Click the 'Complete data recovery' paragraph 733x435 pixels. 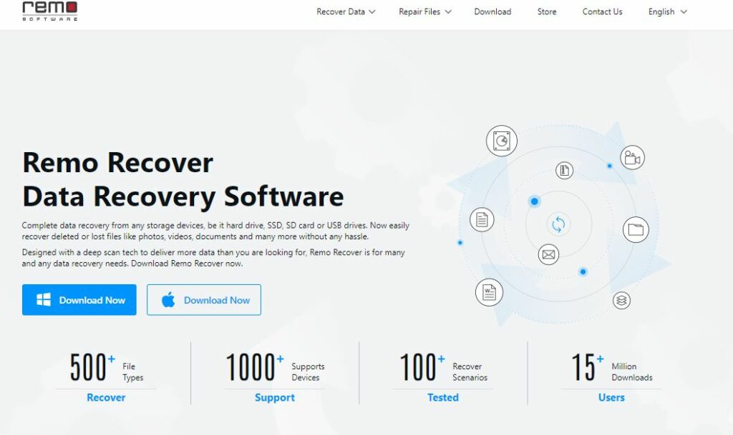(x=215, y=231)
